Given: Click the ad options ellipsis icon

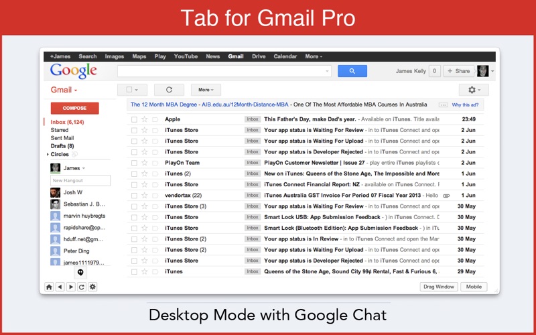Looking at the screenshot, I should (x=443, y=105).
